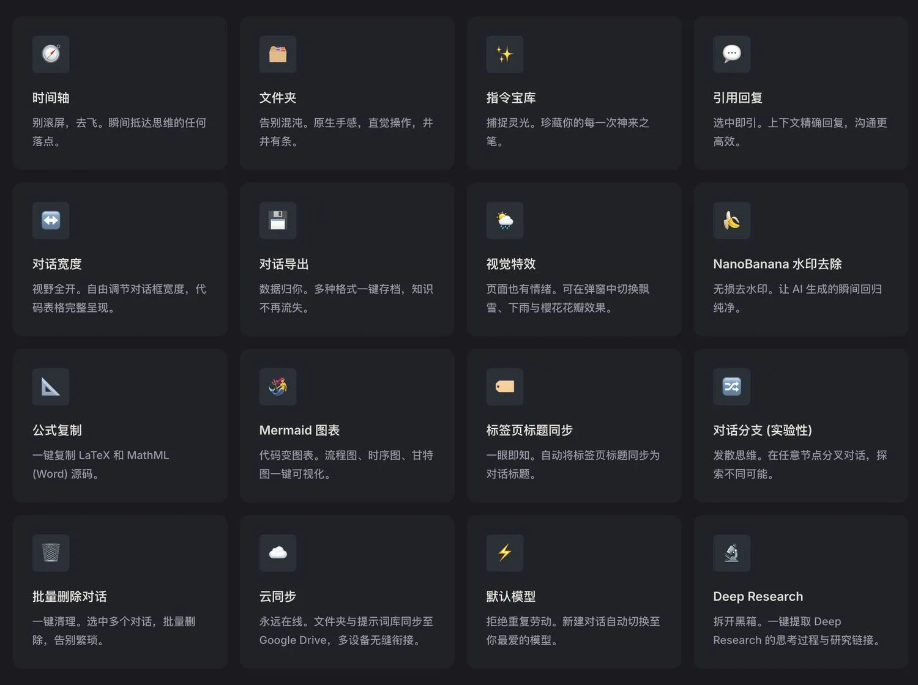Click the compass icon for 时间轴
The width and height of the screenshot is (918, 685).
click(x=51, y=54)
